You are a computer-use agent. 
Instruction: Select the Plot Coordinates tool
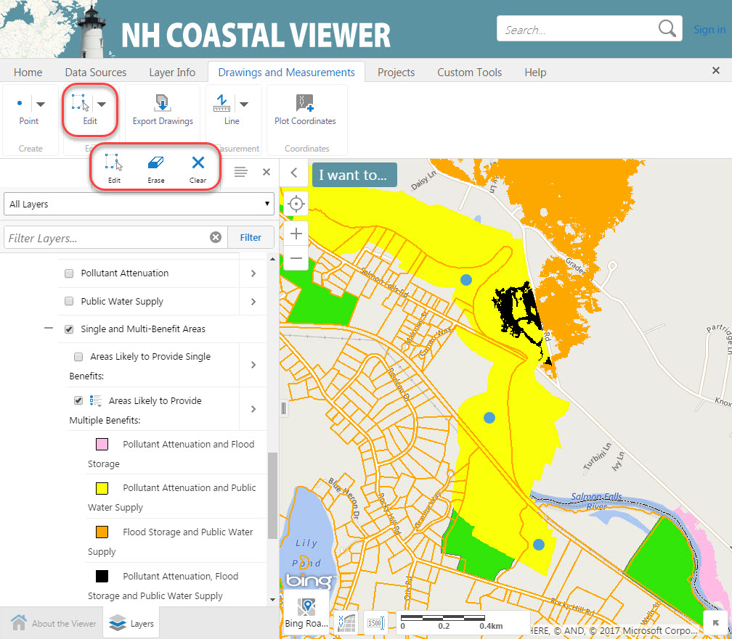305,110
